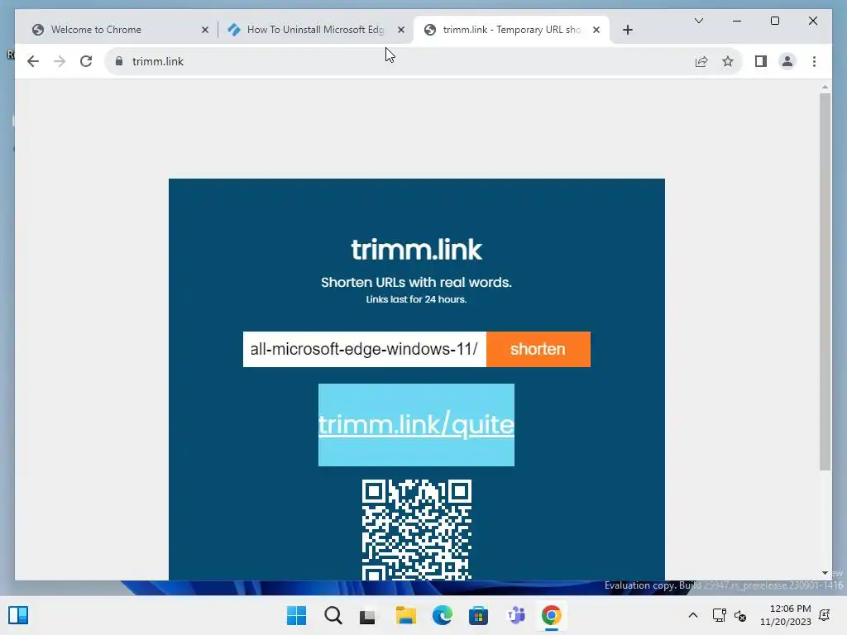
Task: Click the forward navigation arrow
Action: pos(60,61)
